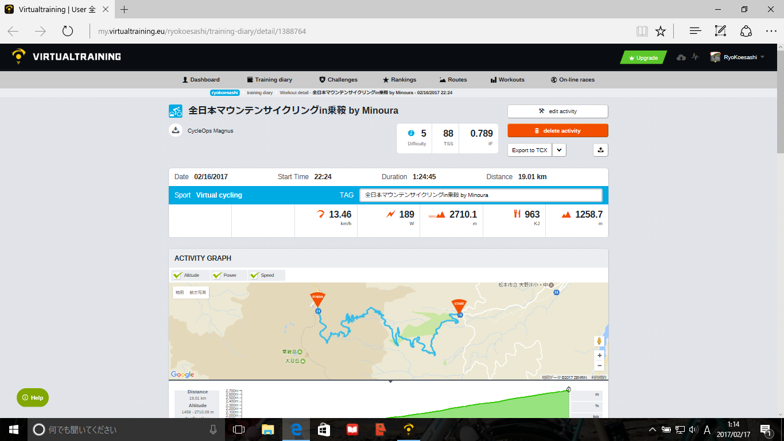Click the average power icon

[390, 214]
